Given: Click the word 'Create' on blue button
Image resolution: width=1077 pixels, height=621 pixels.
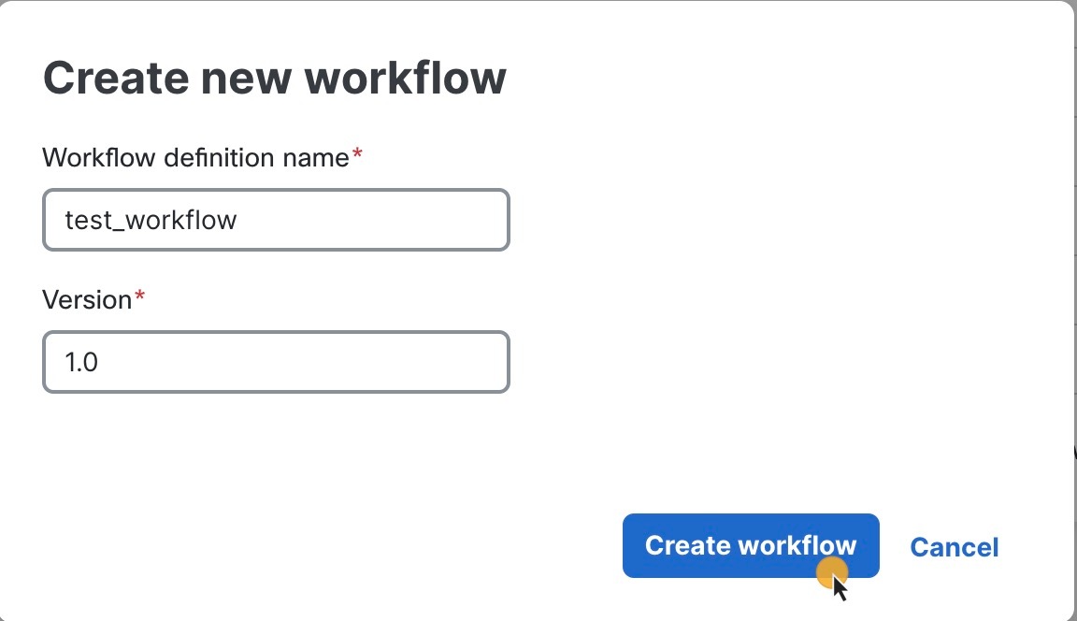Looking at the screenshot, I should pos(687,545).
